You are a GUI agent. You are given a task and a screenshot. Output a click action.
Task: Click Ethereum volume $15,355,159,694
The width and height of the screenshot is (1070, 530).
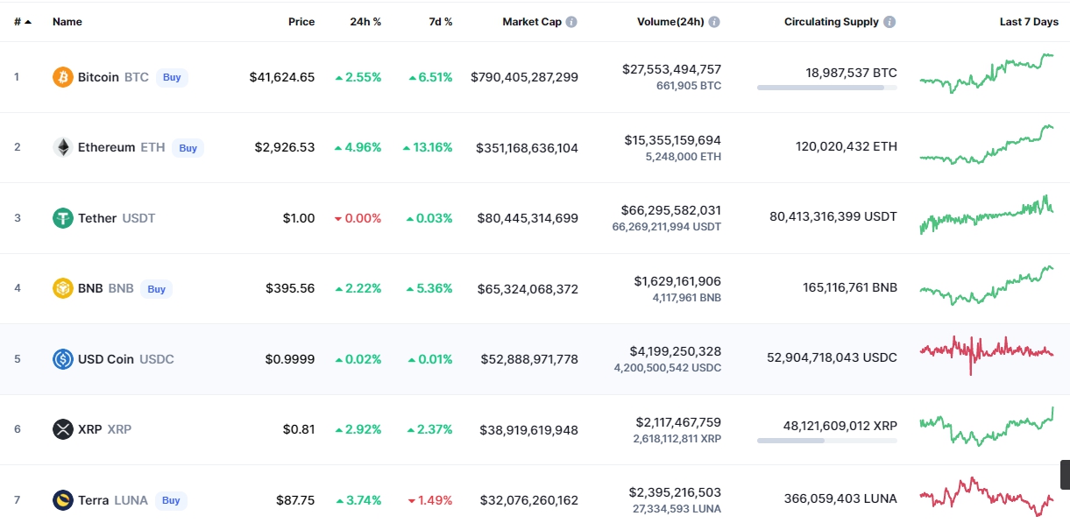tap(673, 140)
